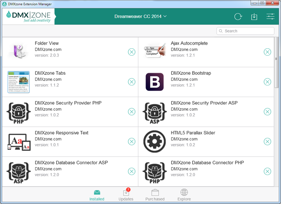Viewport: 281px width, 204px height.
Task: Minimize the Extension Manager window
Action: pos(255,3)
